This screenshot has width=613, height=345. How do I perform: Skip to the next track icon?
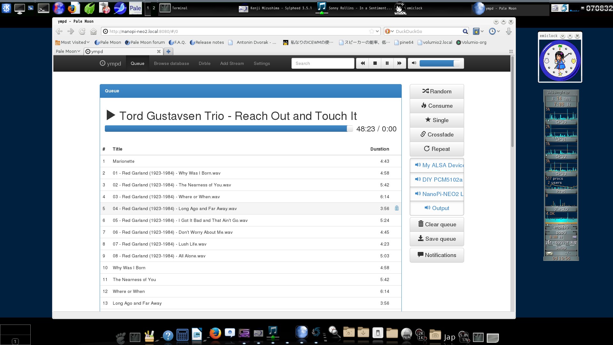399,63
